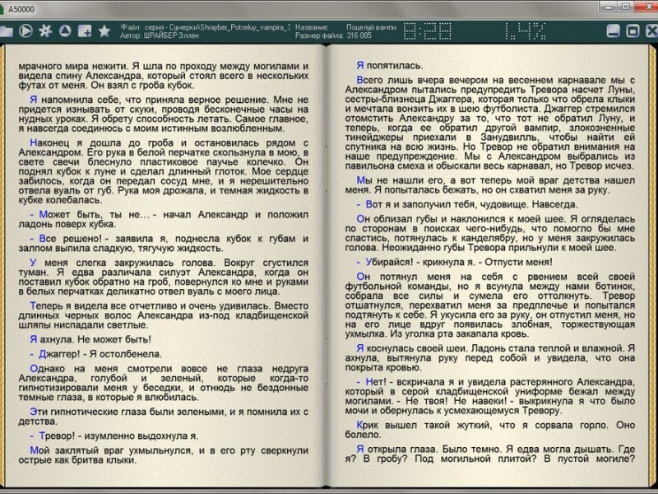
Task: Minimize the A50000 window from title bar
Action: point(609,6)
